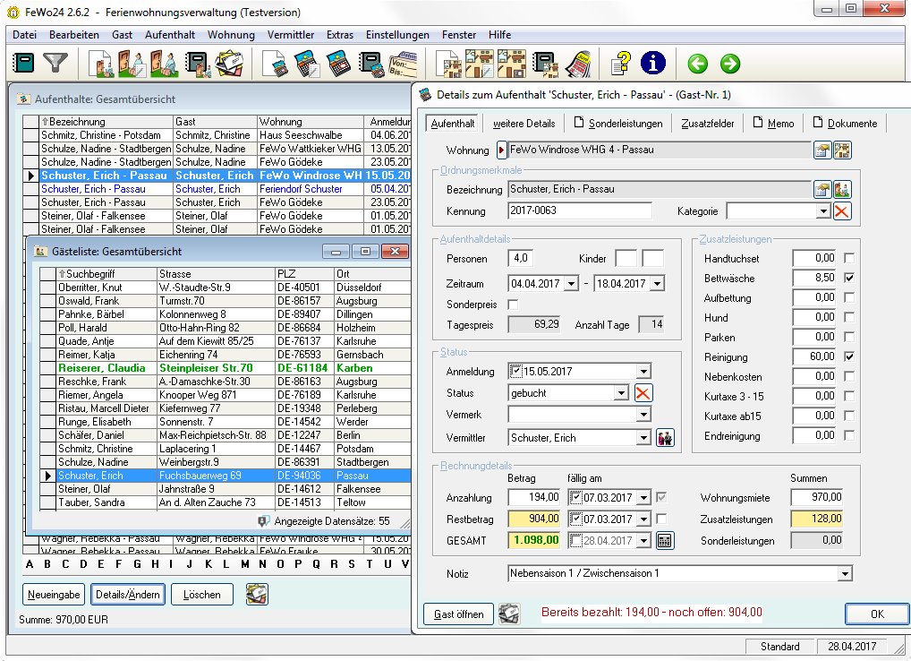Click the green back arrow icon
911x661 pixels.
(698, 64)
